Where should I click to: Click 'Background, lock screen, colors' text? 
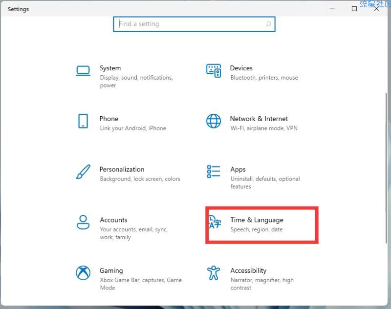coord(140,179)
